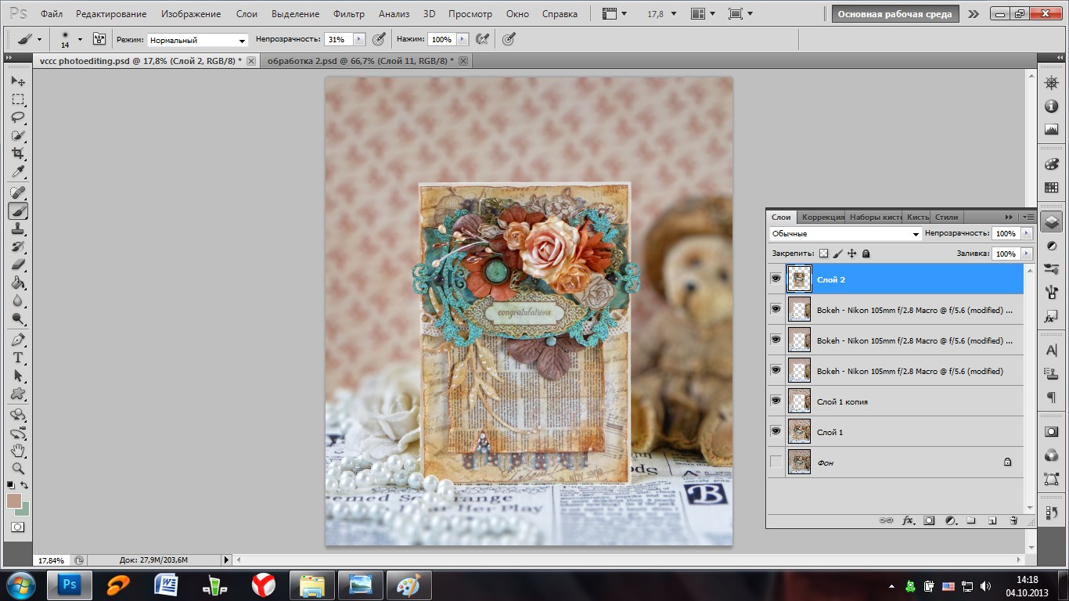Open the Character panel icon
The width and height of the screenshot is (1069, 601).
[x=1051, y=350]
